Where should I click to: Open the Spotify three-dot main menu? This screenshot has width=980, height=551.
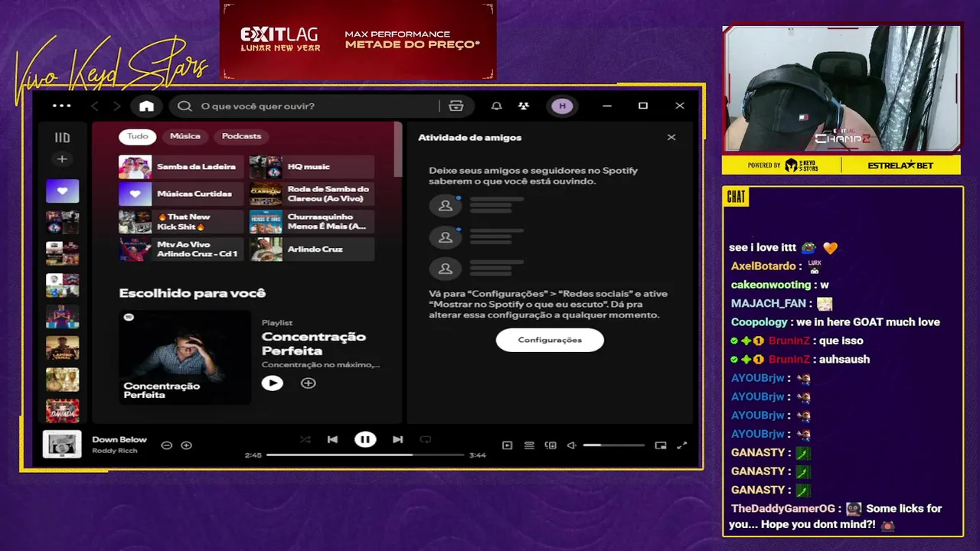tap(61, 106)
